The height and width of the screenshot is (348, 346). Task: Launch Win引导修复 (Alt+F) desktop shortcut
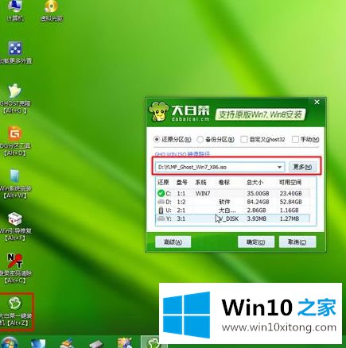click(15, 226)
